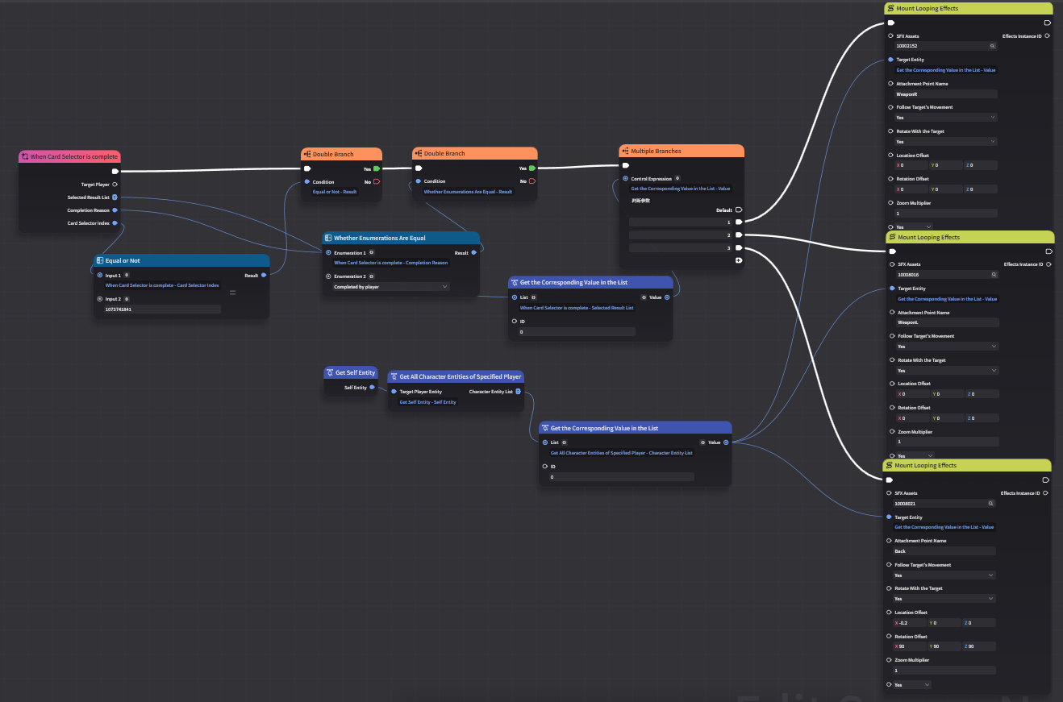Select the Whether Enumerations Are Equal node title
The image size is (1063, 702).
coord(380,238)
